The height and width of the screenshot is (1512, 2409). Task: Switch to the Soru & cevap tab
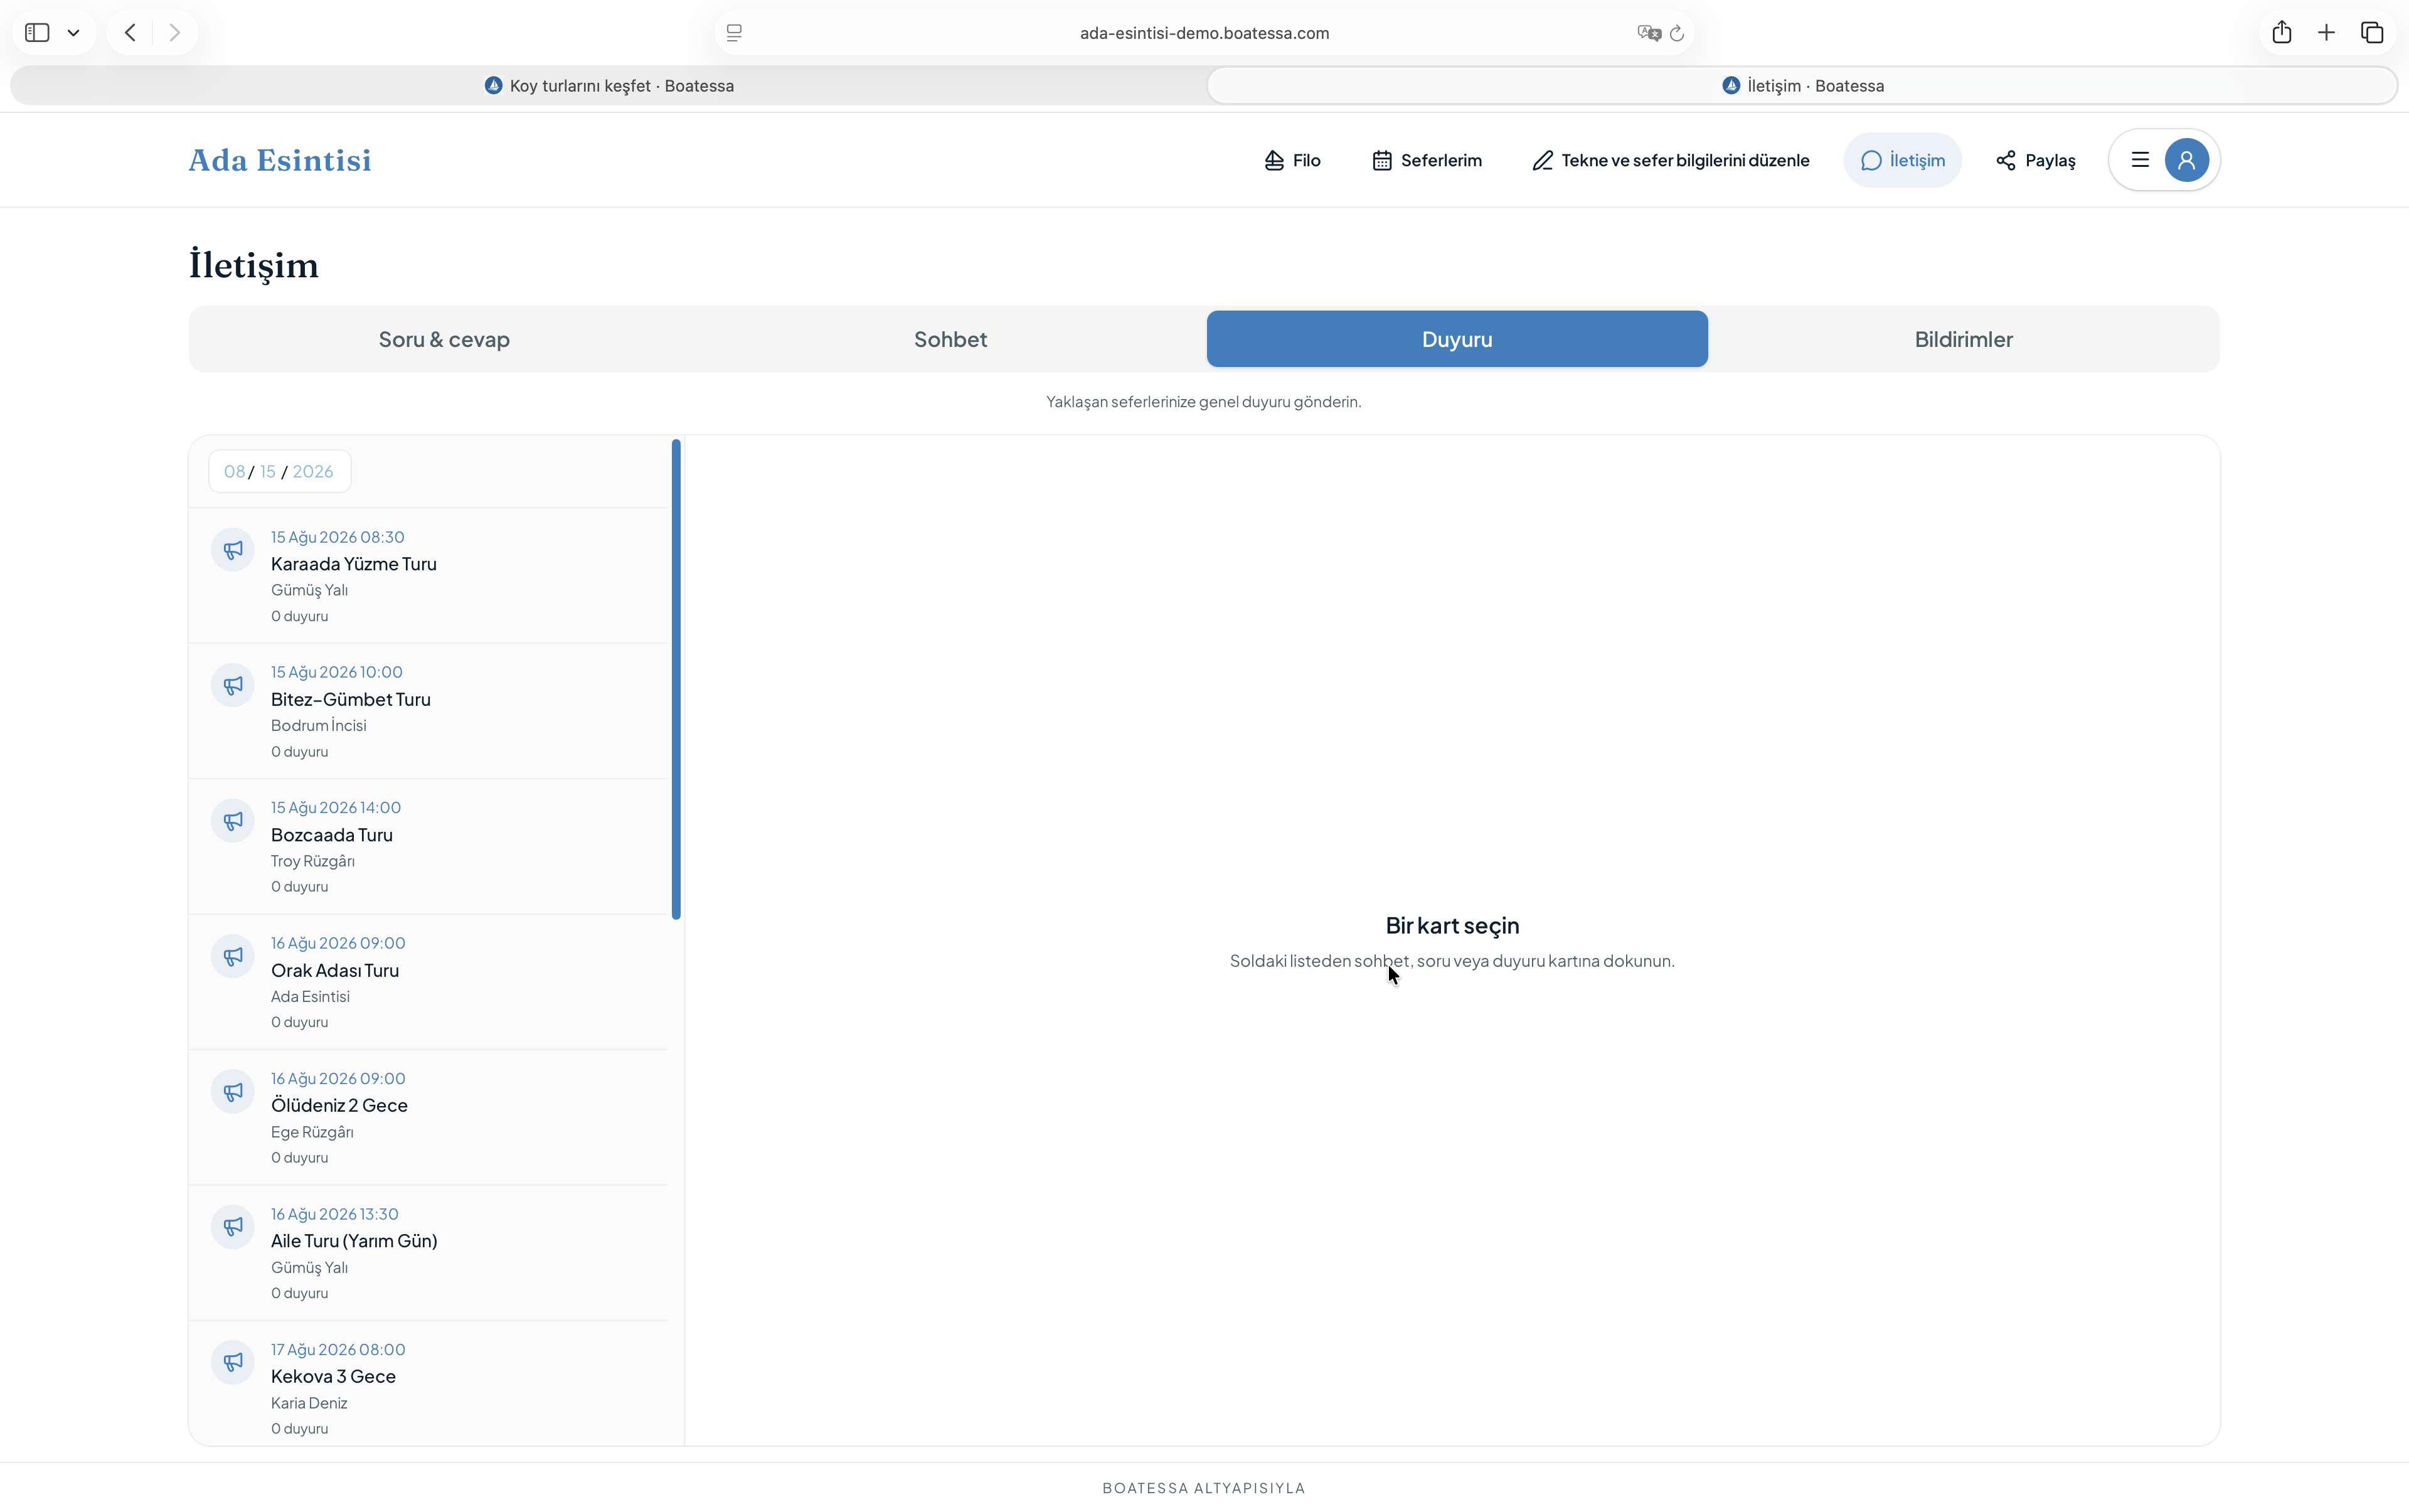(x=444, y=339)
